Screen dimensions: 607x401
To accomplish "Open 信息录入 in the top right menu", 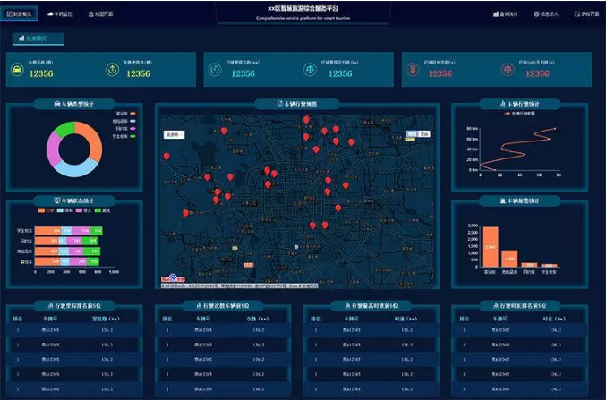I will click(x=546, y=14).
